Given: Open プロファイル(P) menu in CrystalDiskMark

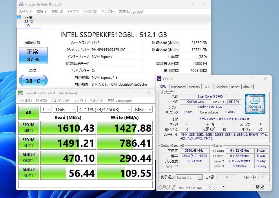Looking at the screenshot, I should [x=61, y=100].
